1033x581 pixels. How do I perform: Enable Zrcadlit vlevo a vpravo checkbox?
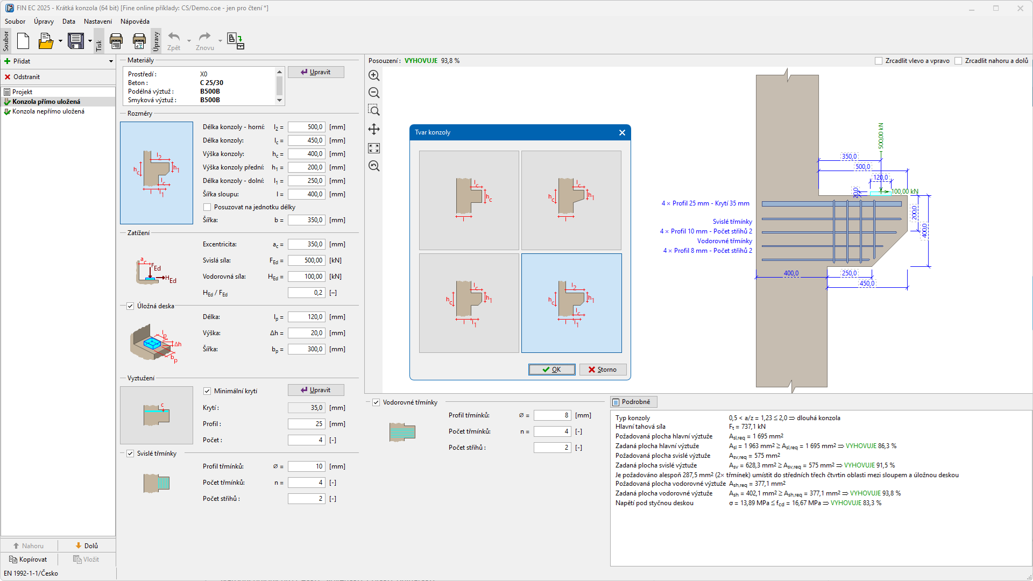pos(879,61)
